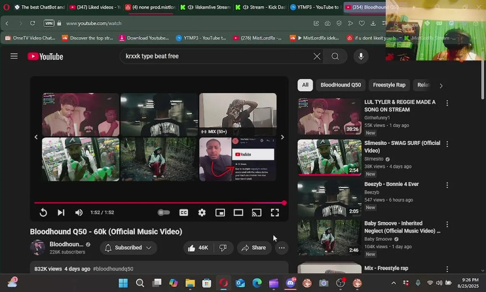Open LUL TYLER & REGGIE video thumbnail
This screenshot has height=292, width=486.
[x=330, y=116]
